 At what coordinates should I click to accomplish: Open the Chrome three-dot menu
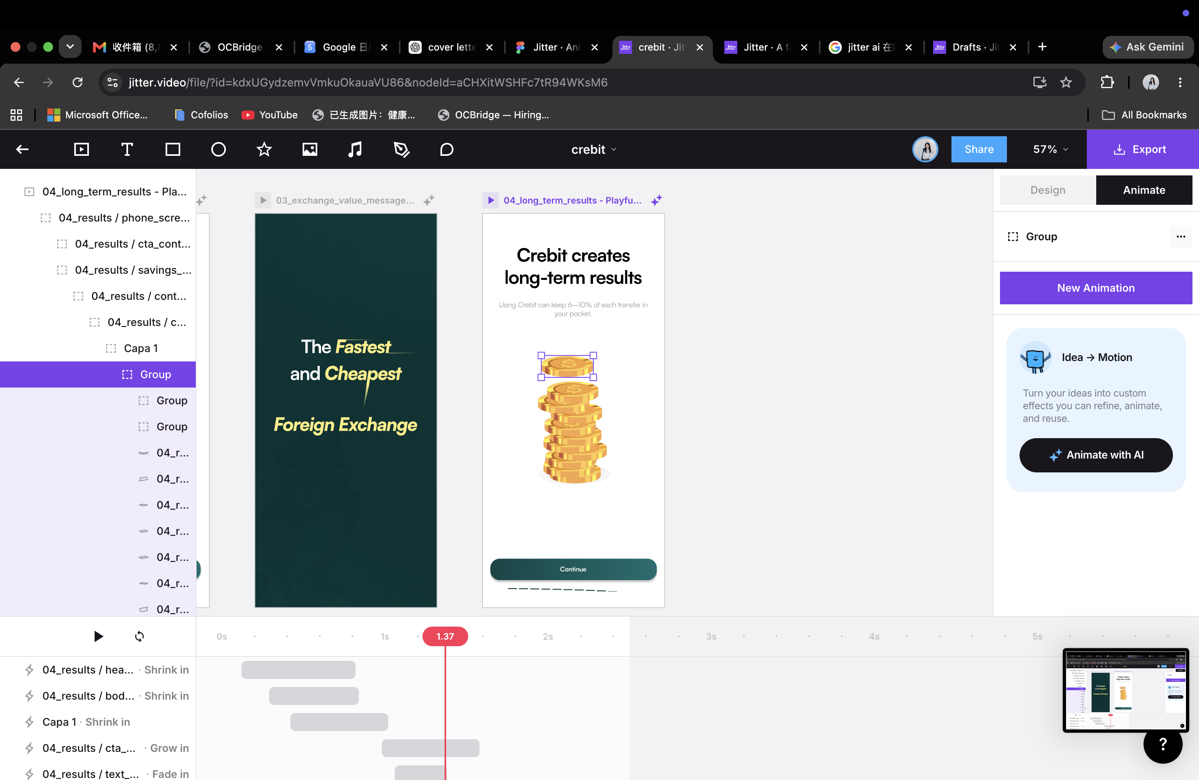pos(1180,82)
